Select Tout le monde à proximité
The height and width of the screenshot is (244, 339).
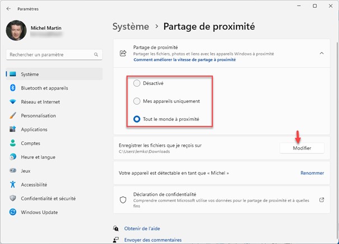coord(137,119)
